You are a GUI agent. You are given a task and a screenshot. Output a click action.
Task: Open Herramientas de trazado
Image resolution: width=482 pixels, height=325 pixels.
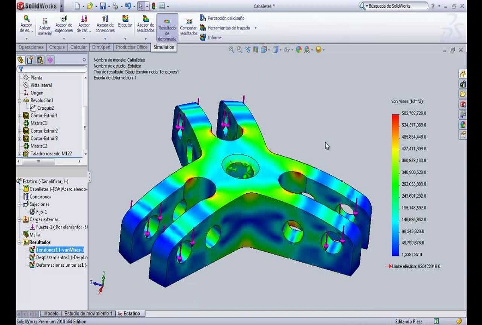tap(225, 28)
